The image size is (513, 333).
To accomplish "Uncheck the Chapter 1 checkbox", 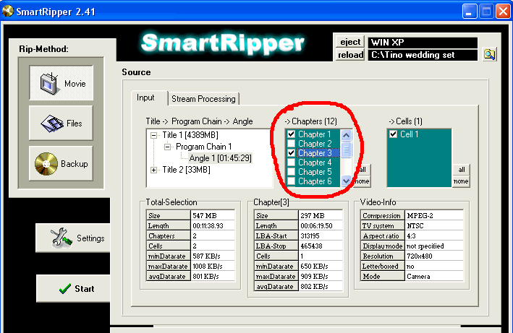I will tap(291, 134).
